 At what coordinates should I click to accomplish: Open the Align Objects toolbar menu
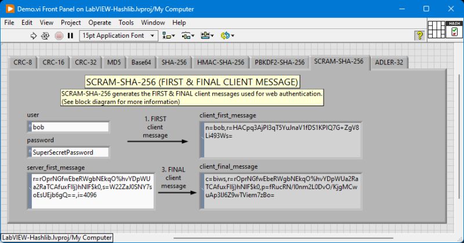tap(168, 36)
